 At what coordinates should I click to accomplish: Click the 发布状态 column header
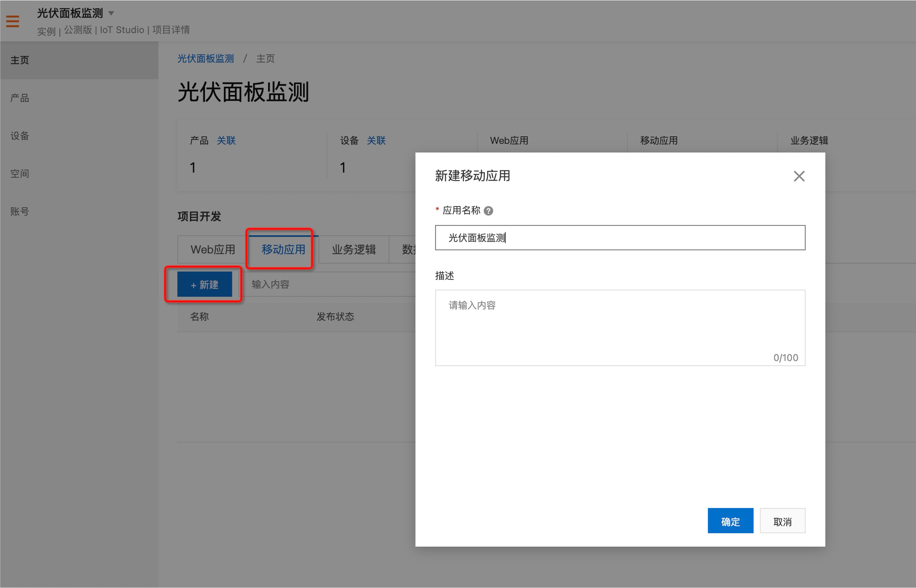(x=335, y=317)
